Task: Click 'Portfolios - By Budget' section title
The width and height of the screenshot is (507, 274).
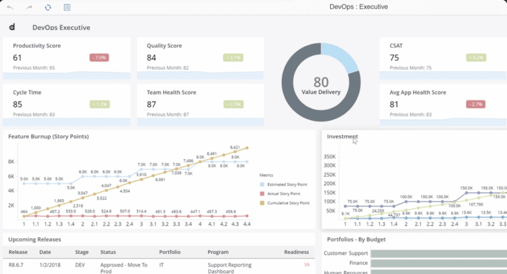Action: [356, 240]
